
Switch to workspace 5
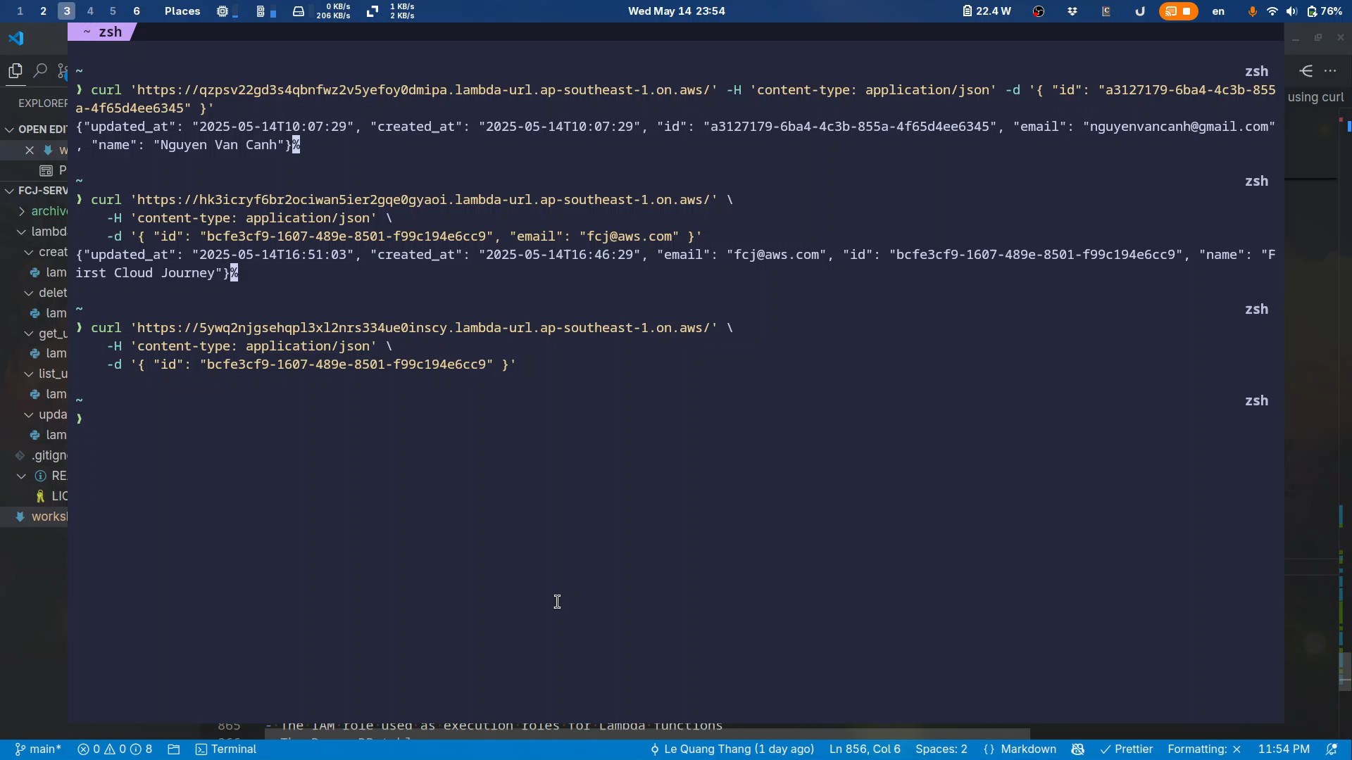tap(113, 11)
